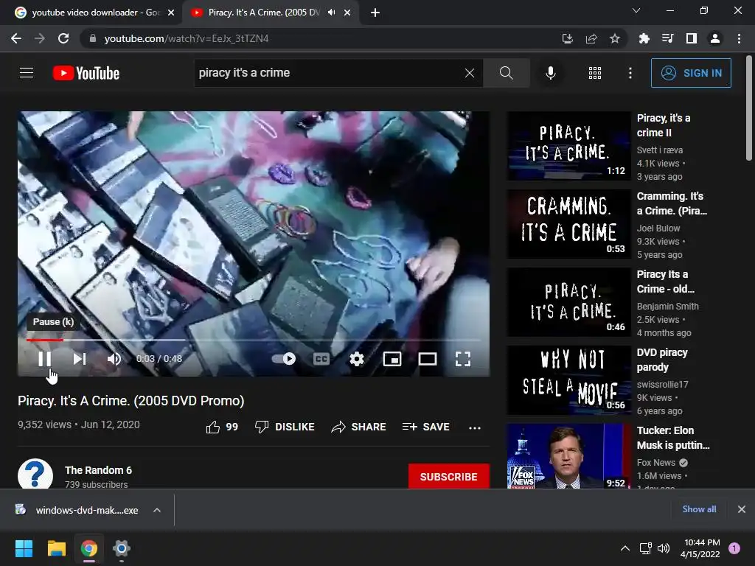The width and height of the screenshot is (755, 566).
Task: Open video settings gear
Action: (x=356, y=359)
